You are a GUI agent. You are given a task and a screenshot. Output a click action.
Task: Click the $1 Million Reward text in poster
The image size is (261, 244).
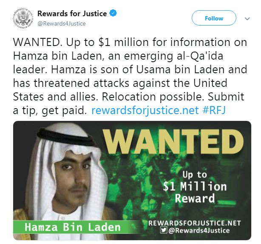[195, 187]
